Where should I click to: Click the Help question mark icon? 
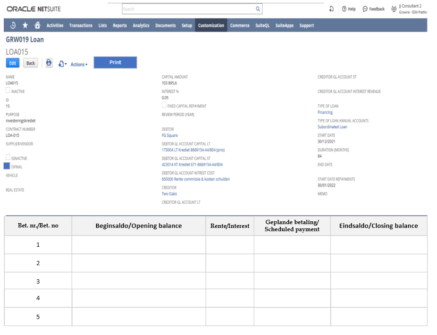pyautogui.click(x=344, y=9)
